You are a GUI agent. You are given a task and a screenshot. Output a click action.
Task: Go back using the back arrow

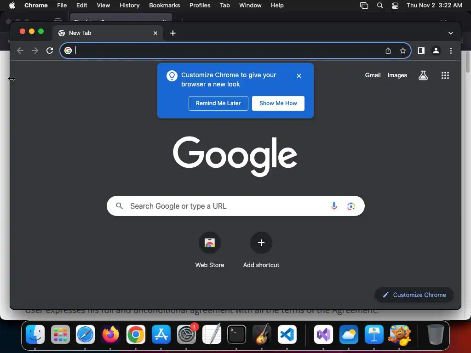click(20, 51)
